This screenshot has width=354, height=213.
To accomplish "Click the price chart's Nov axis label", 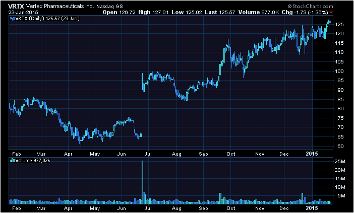I will tap(260, 154).
